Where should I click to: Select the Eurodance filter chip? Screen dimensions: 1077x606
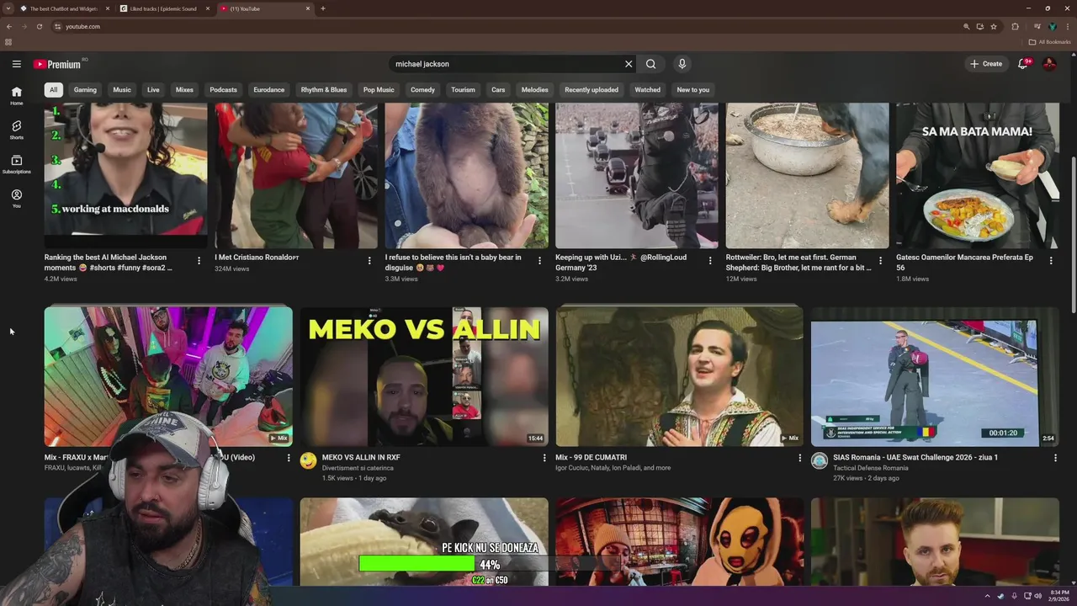pyautogui.click(x=269, y=90)
